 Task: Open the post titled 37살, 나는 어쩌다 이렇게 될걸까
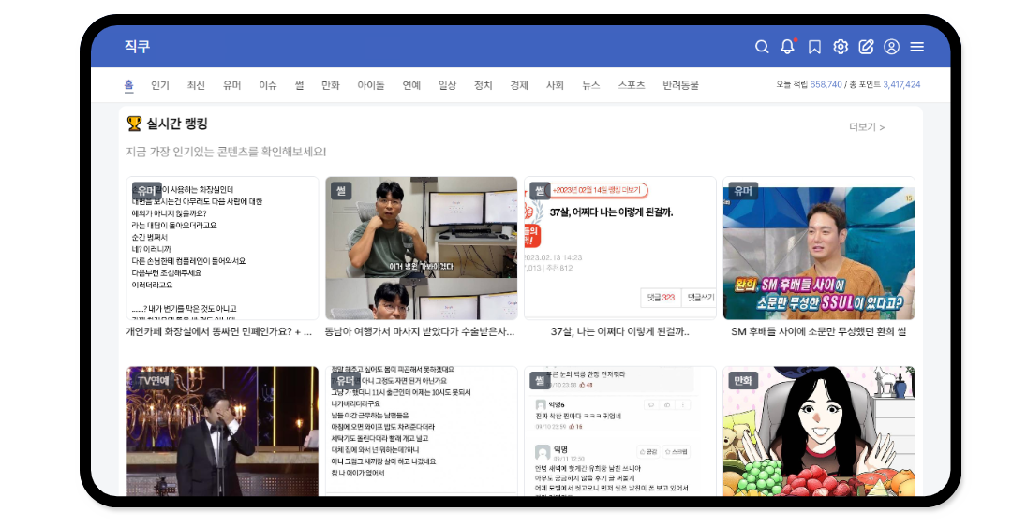pos(619,331)
